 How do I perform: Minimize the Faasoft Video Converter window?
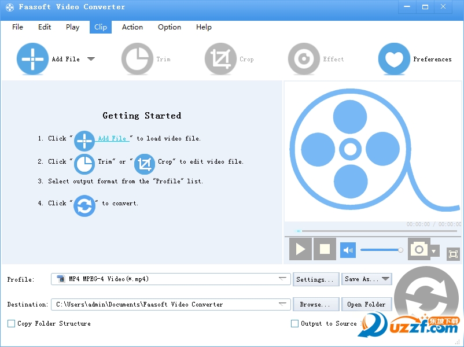click(x=407, y=7)
